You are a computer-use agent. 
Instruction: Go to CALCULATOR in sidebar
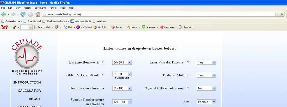pyautogui.click(x=29, y=91)
